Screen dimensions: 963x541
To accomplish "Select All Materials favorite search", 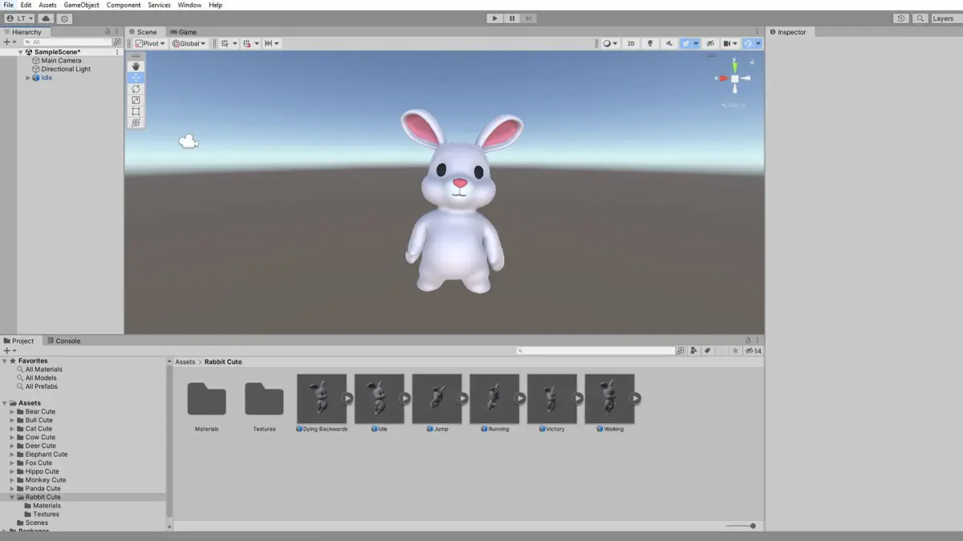I will click(43, 369).
